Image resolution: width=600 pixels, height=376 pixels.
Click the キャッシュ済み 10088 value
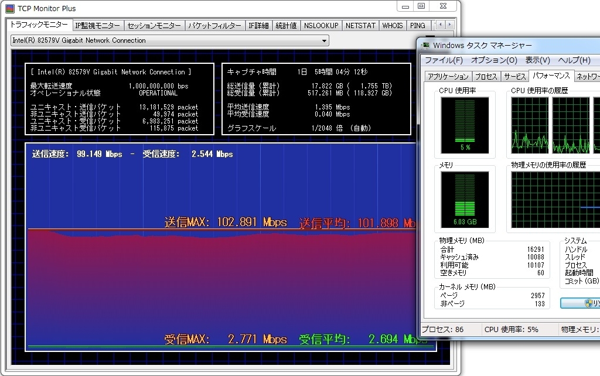(x=536, y=257)
